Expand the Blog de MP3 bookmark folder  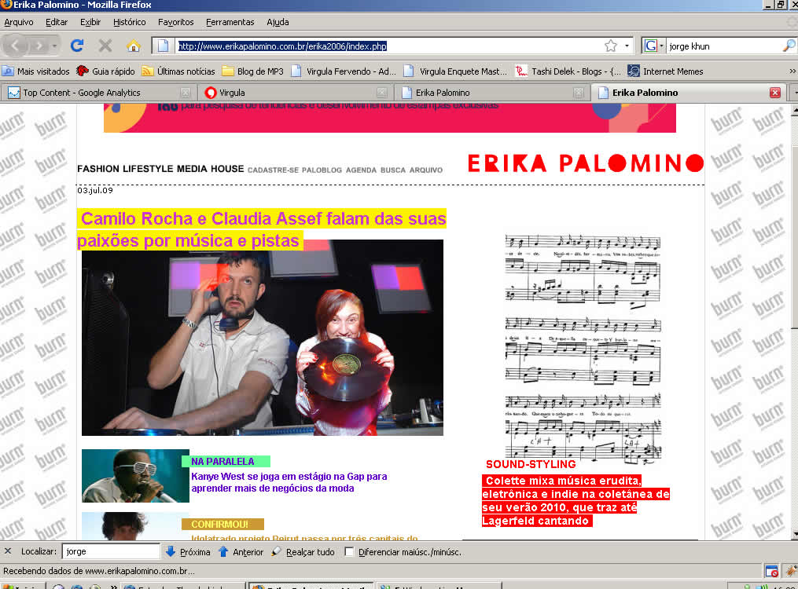252,71
